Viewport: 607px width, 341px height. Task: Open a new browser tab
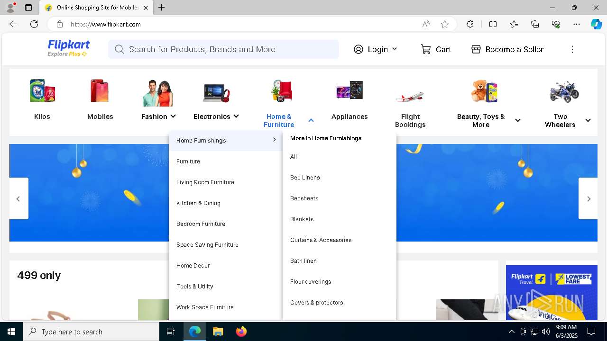(x=162, y=8)
